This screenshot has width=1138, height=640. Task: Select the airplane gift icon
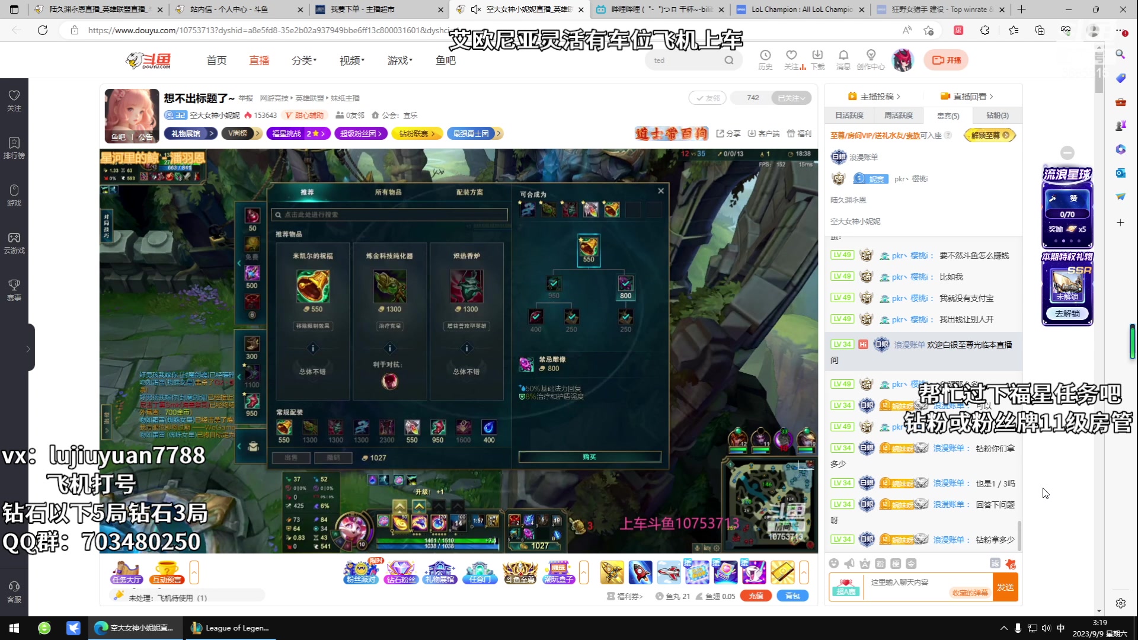point(669,572)
